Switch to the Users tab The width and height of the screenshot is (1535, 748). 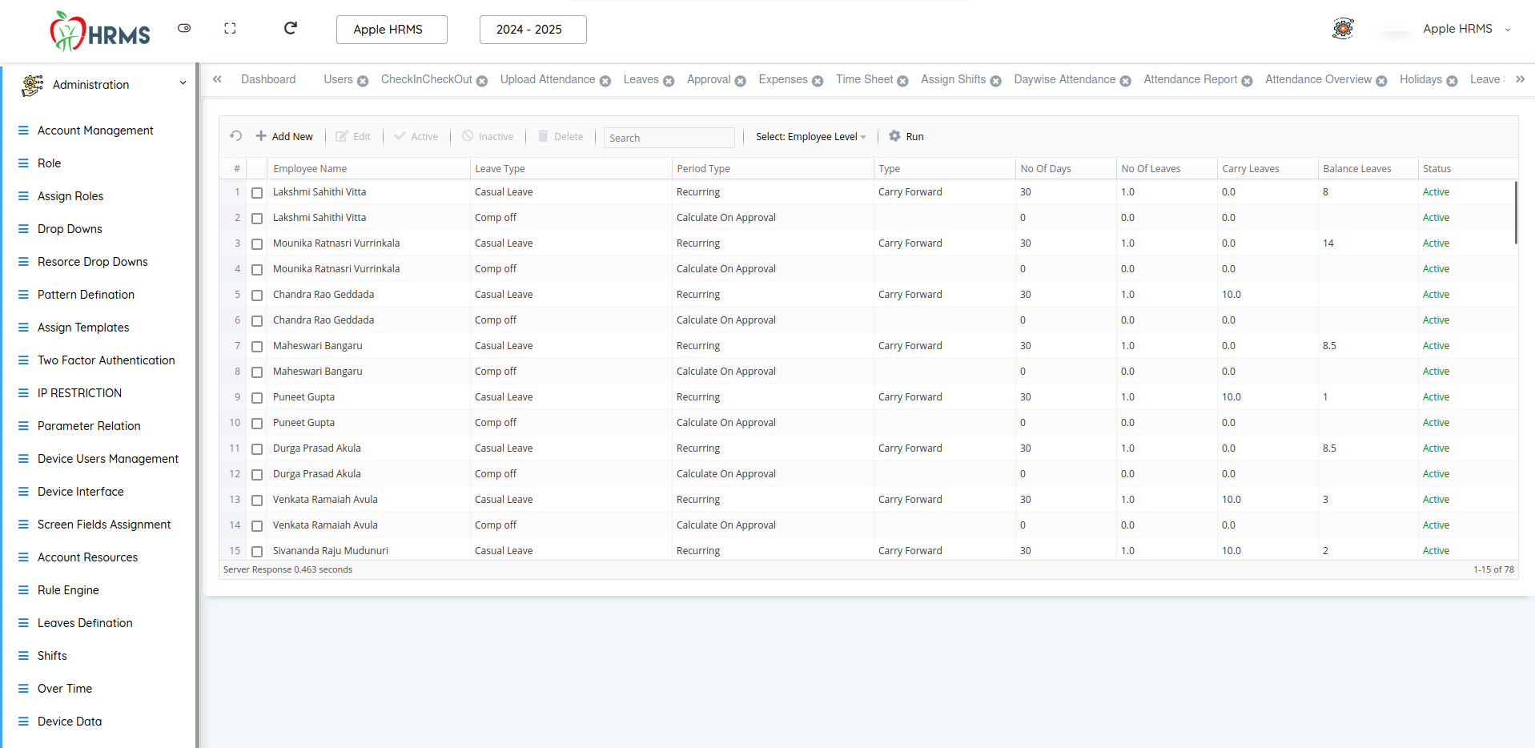tap(338, 79)
